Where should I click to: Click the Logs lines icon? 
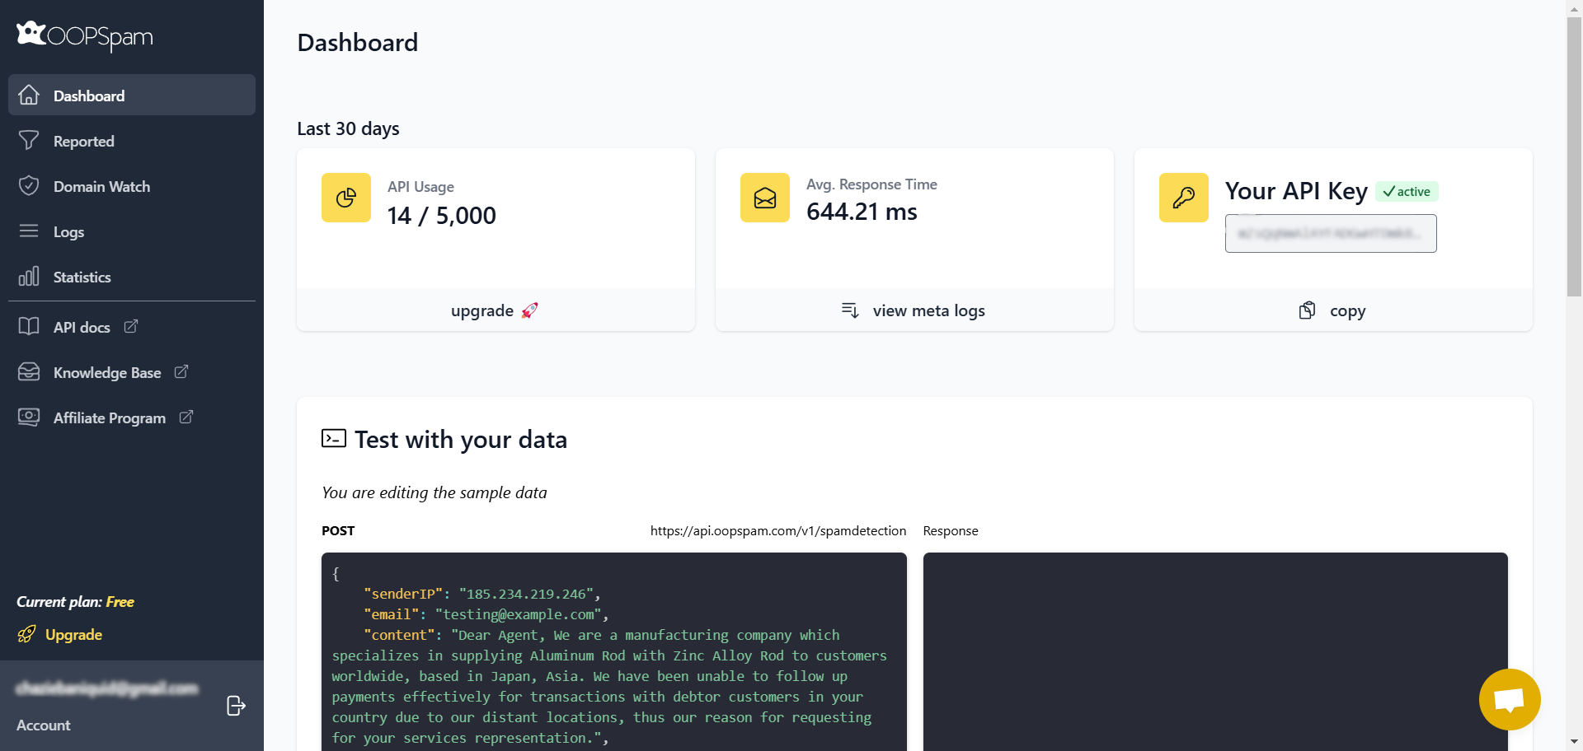[29, 231]
